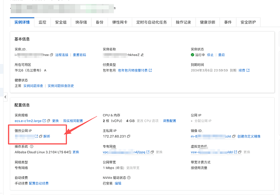Screen dimensions: 280x195
Task: Select text Alibaba Cloud Linux 3.2104 LTS 64位
Action: (x=43, y=152)
